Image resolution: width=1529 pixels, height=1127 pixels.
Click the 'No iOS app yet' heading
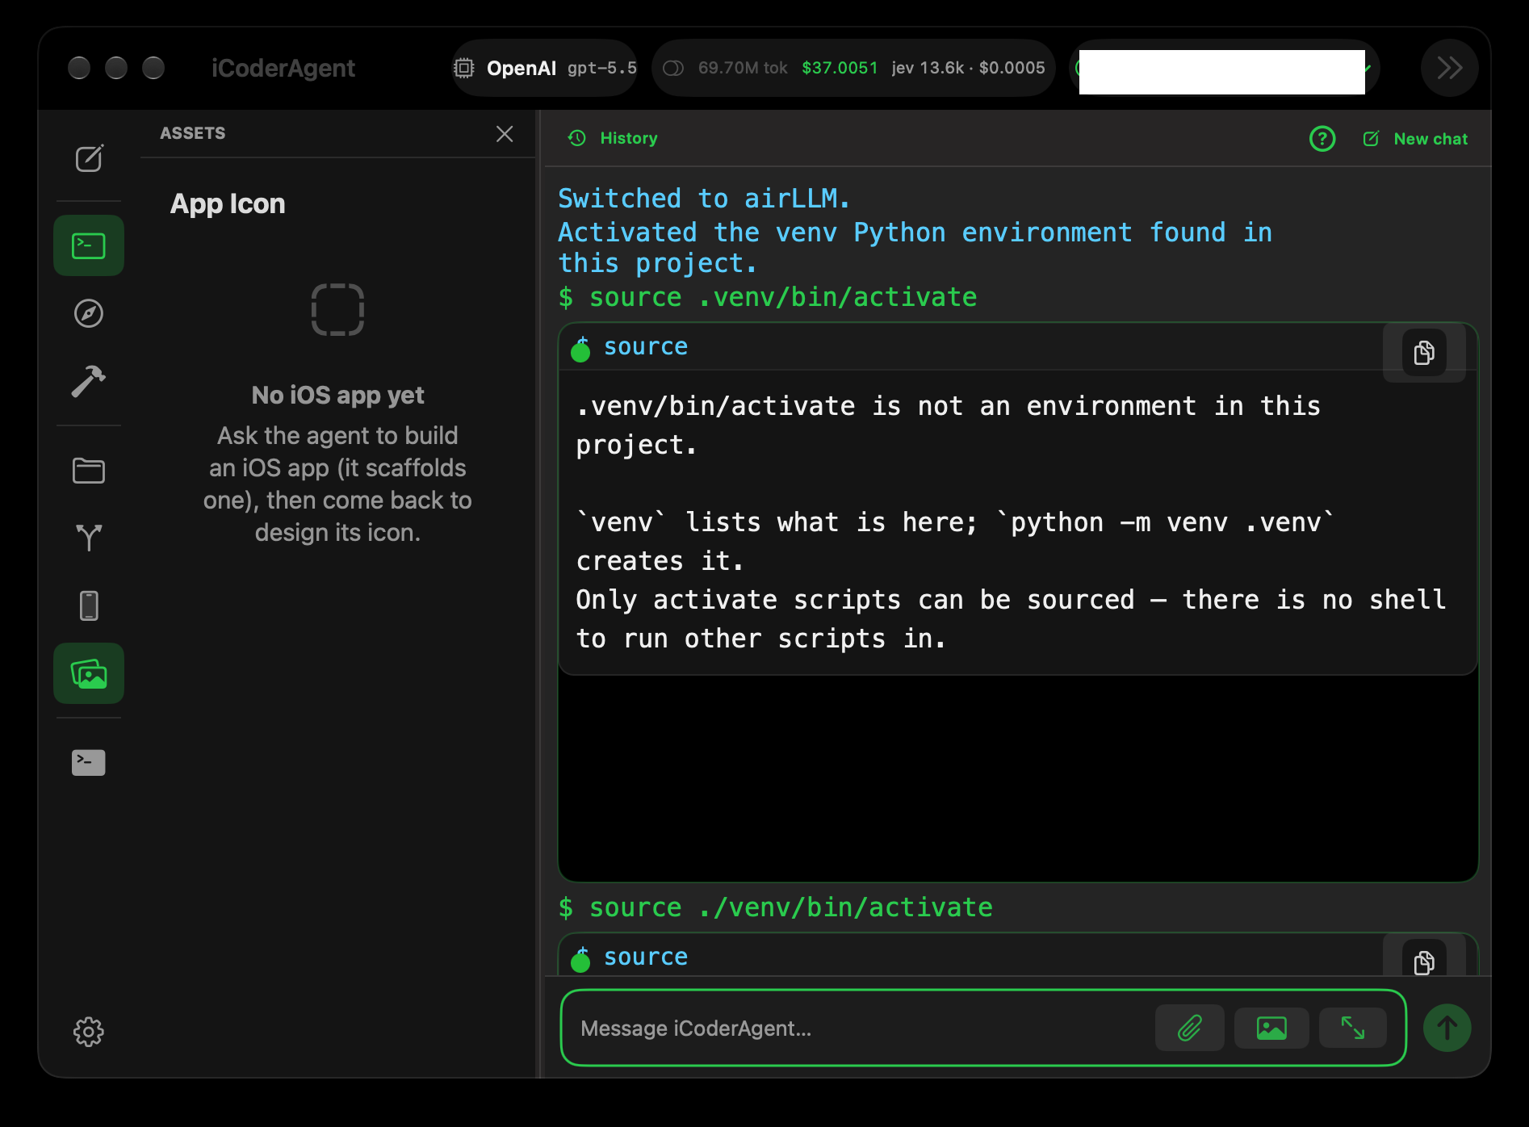pos(337,395)
